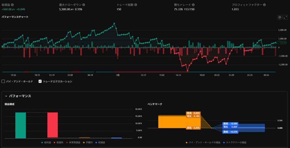Click the red 総損失 bar
This screenshot has height=148, width=290.
coord(52,125)
